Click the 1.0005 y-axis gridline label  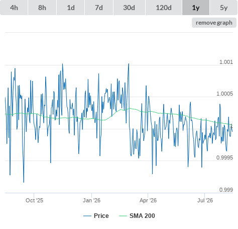tap(224, 94)
